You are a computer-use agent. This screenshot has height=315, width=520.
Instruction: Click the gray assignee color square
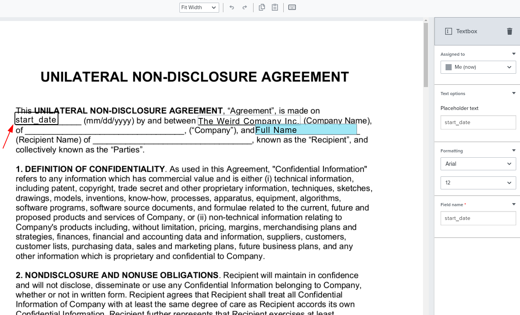pos(448,67)
